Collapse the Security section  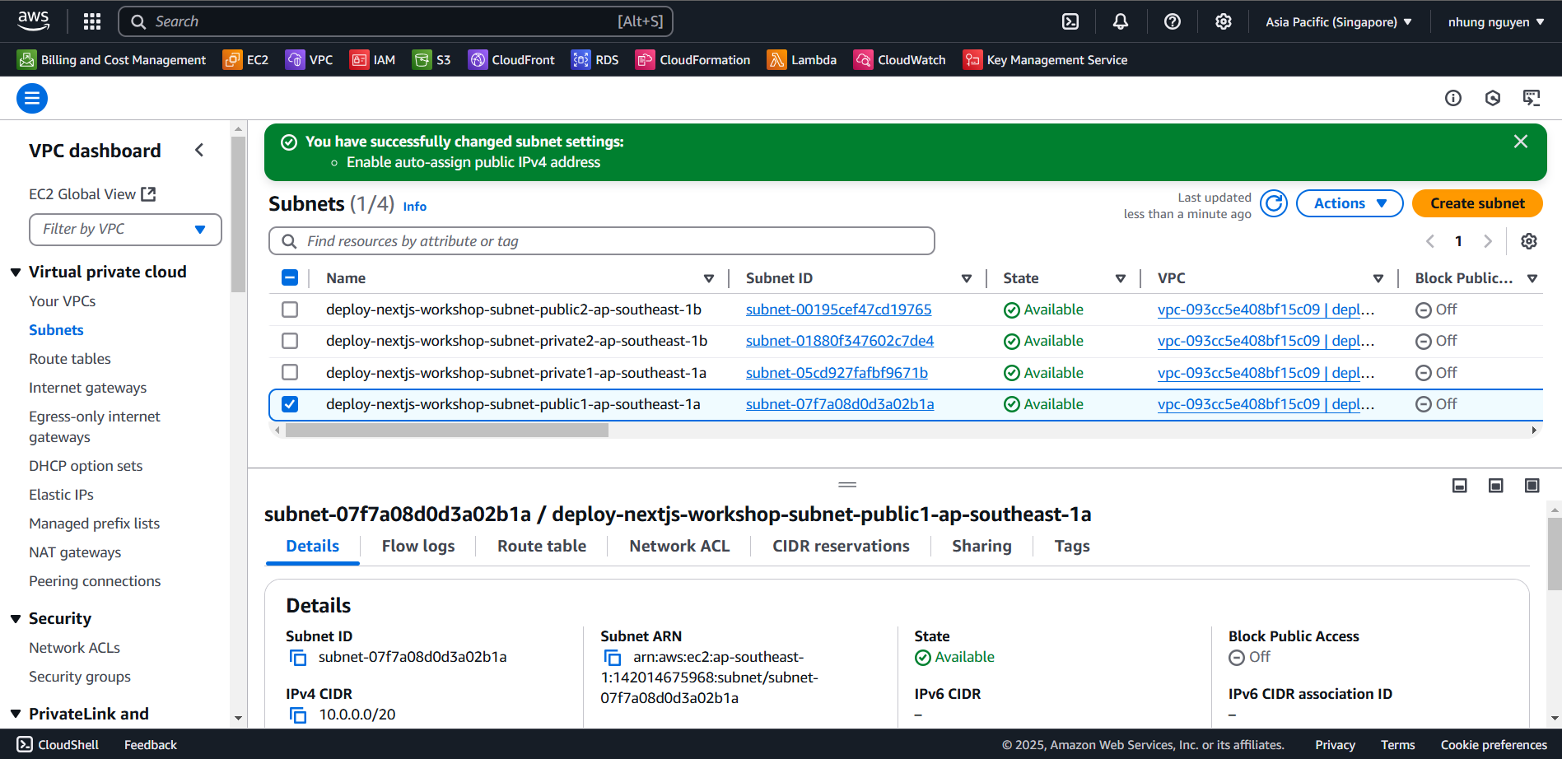16,619
